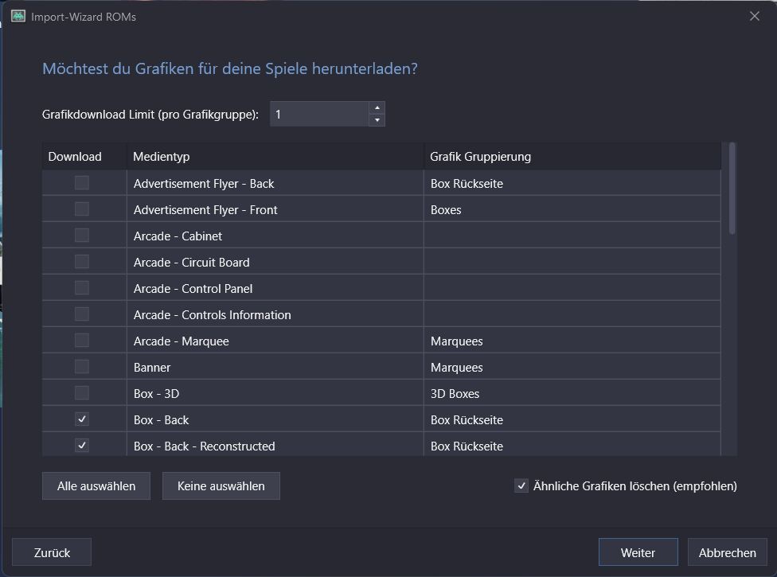Check the Arcade - Marquee checkbox
Image resolution: width=777 pixels, height=577 pixels.
[x=82, y=341]
